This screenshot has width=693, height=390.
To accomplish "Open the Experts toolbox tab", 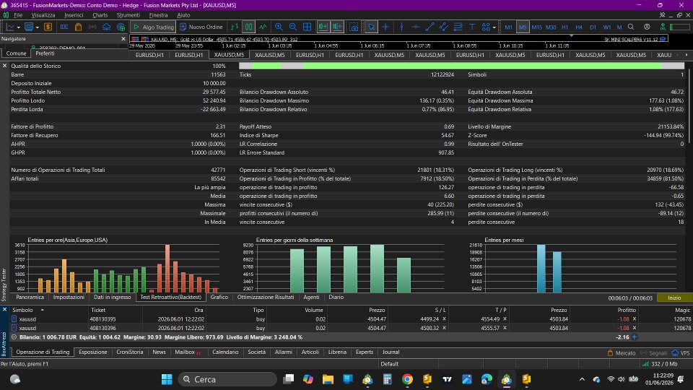I will point(364,352).
